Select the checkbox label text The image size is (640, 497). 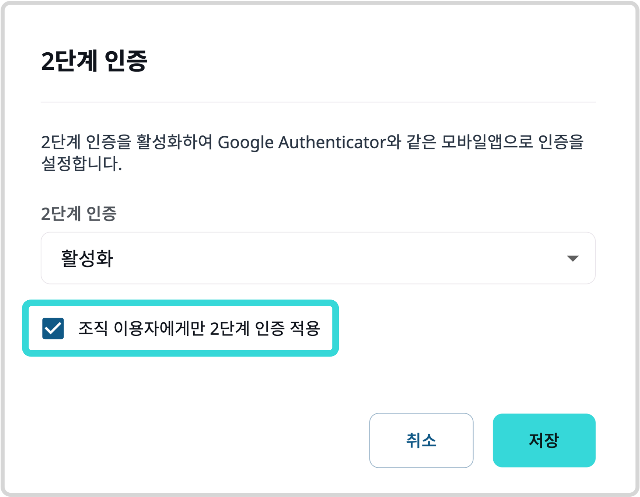coord(200,329)
